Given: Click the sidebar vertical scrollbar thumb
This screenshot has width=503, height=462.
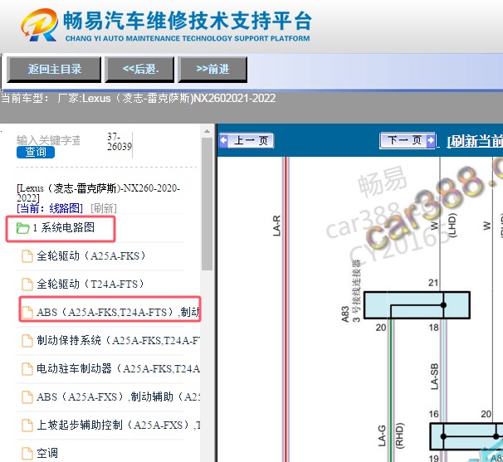Looking at the screenshot, I should [x=207, y=204].
